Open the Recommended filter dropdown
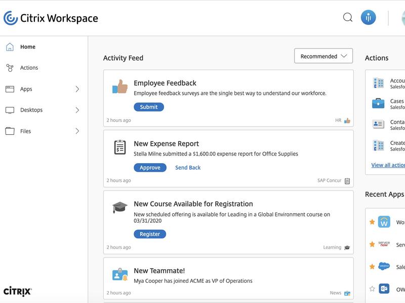 [x=323, y=56]
